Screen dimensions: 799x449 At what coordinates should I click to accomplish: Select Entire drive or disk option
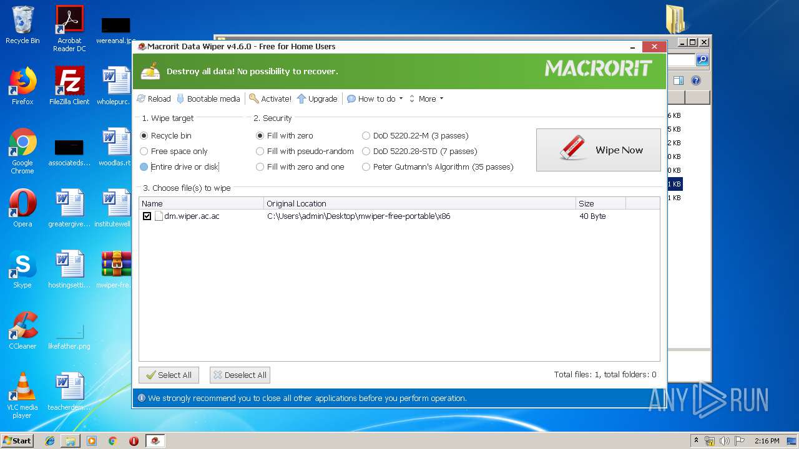click(x=179, y=167)
